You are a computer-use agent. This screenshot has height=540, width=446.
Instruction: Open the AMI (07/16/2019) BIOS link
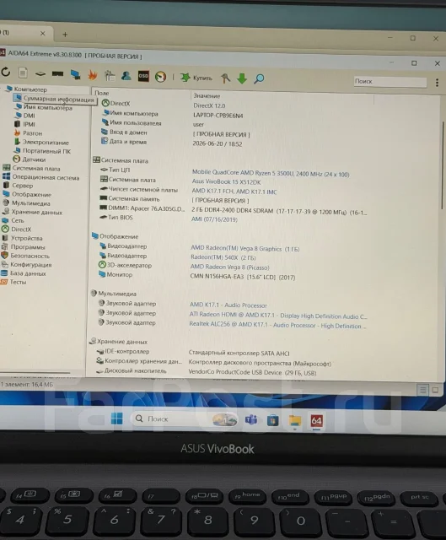tap(214, 219)
